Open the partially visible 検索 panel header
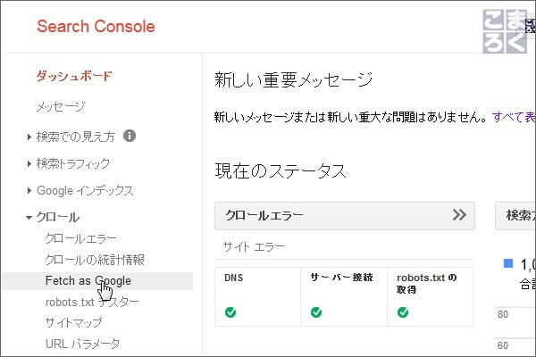536x357 pixels. tap(515, 216)
